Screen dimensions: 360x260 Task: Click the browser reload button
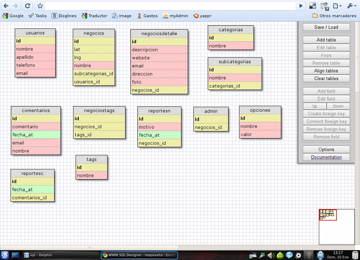coord(27,6)
